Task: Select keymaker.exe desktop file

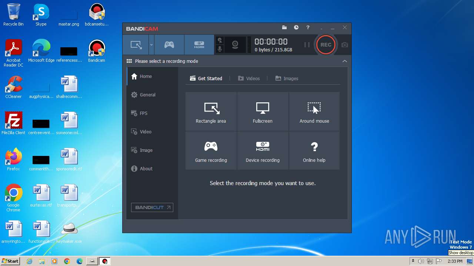Action: pos(69,232)
